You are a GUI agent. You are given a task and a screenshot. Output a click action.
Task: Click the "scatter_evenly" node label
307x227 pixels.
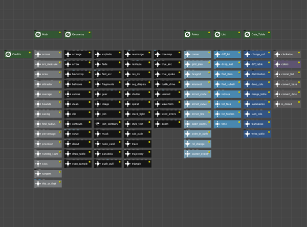click(200, 154)
